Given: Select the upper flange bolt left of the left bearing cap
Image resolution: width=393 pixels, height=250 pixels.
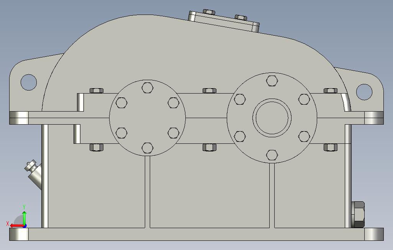Looking at the screenshot, I should (97, 90).
